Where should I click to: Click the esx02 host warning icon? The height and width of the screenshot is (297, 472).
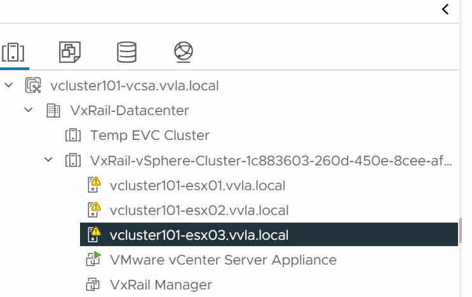tap(93, 209)
